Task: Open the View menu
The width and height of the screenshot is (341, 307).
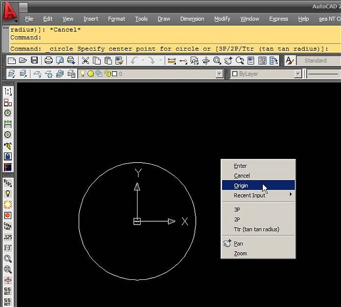Action: click(x=68, y=19)
